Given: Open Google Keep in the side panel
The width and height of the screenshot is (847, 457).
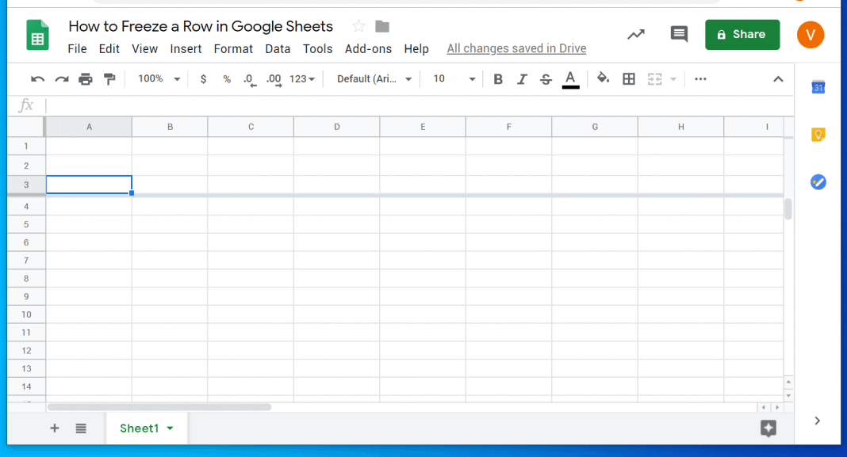Looking at the screenshot, I should pos(818,135).
